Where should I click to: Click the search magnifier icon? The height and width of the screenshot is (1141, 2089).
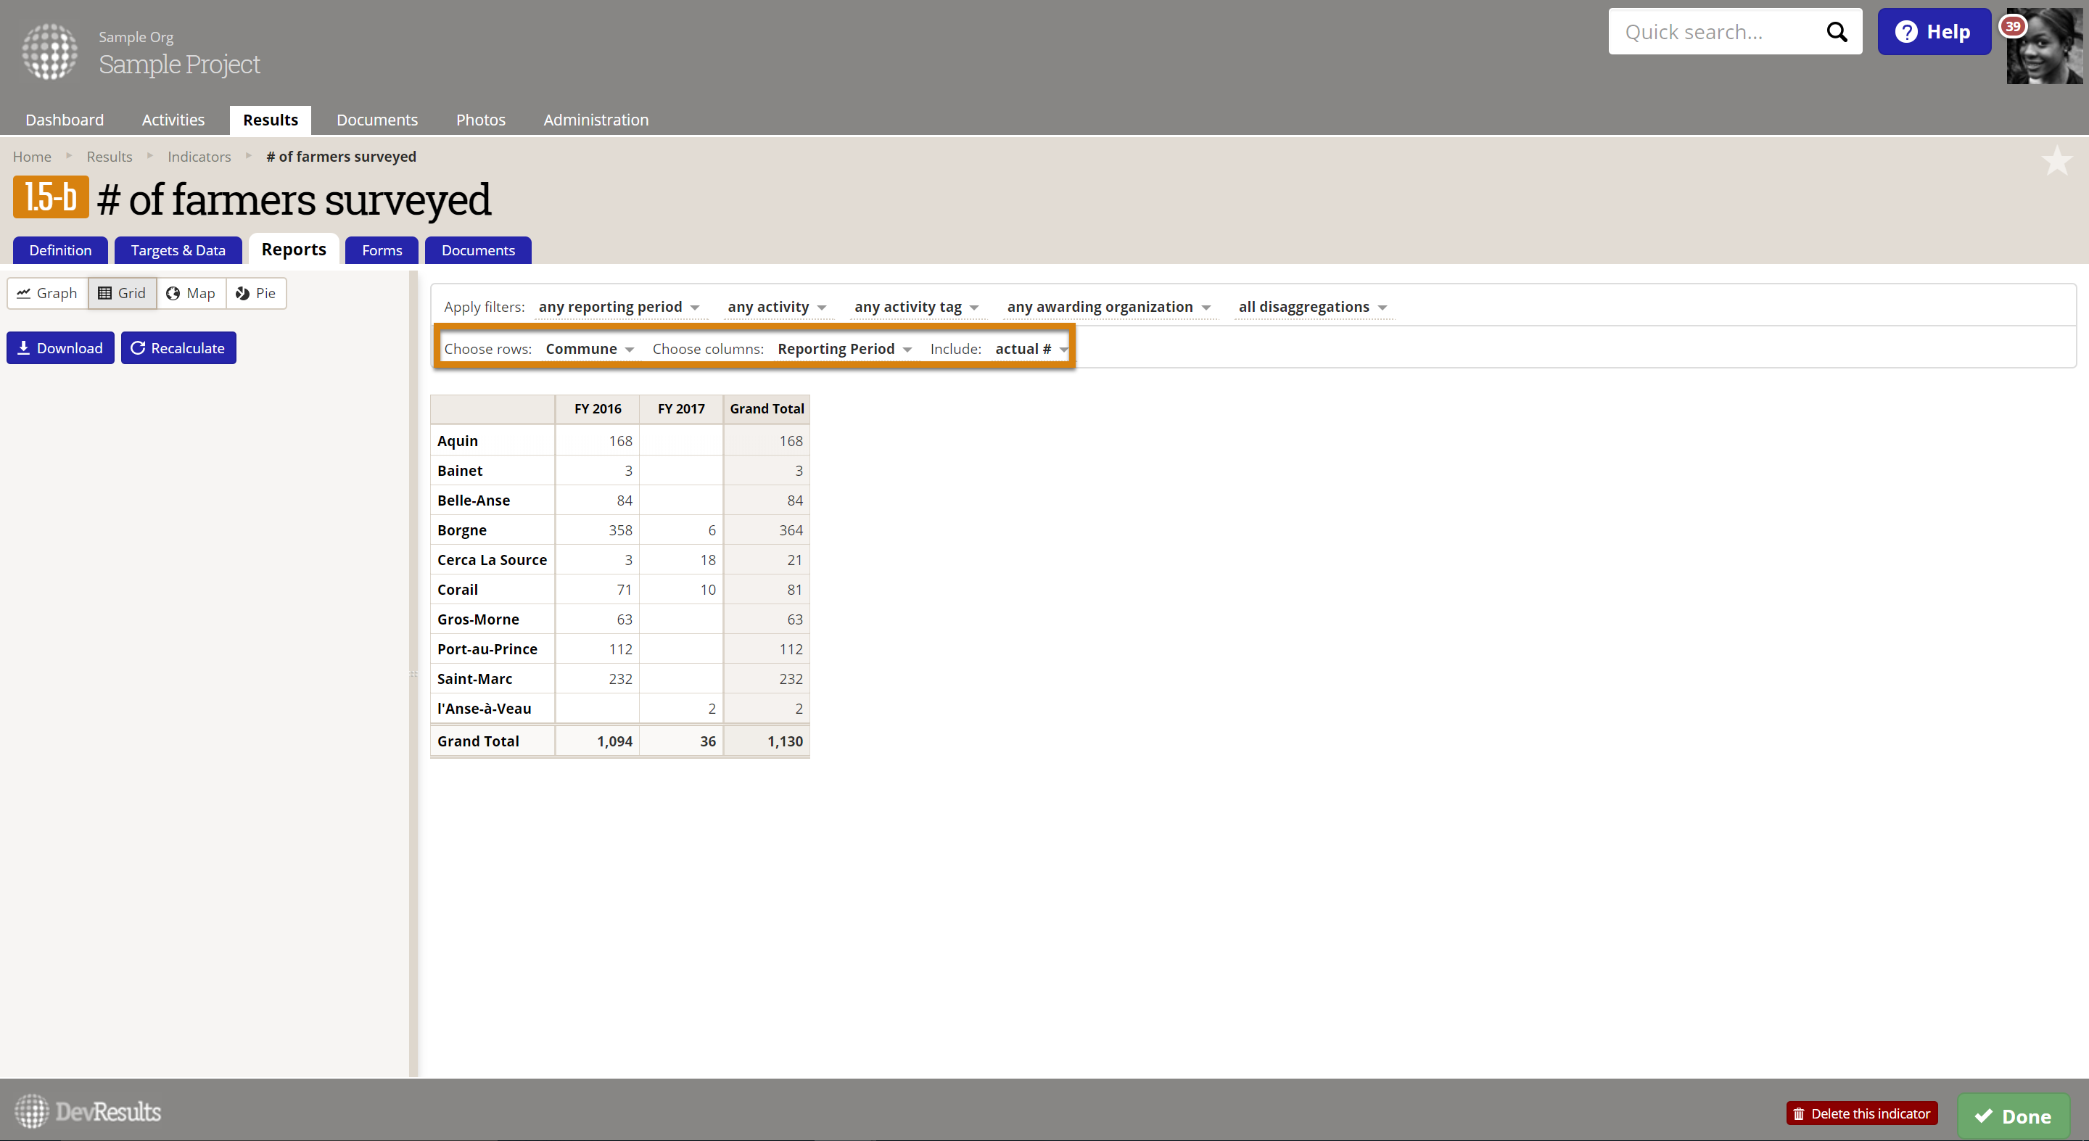tap(1836, 32)
